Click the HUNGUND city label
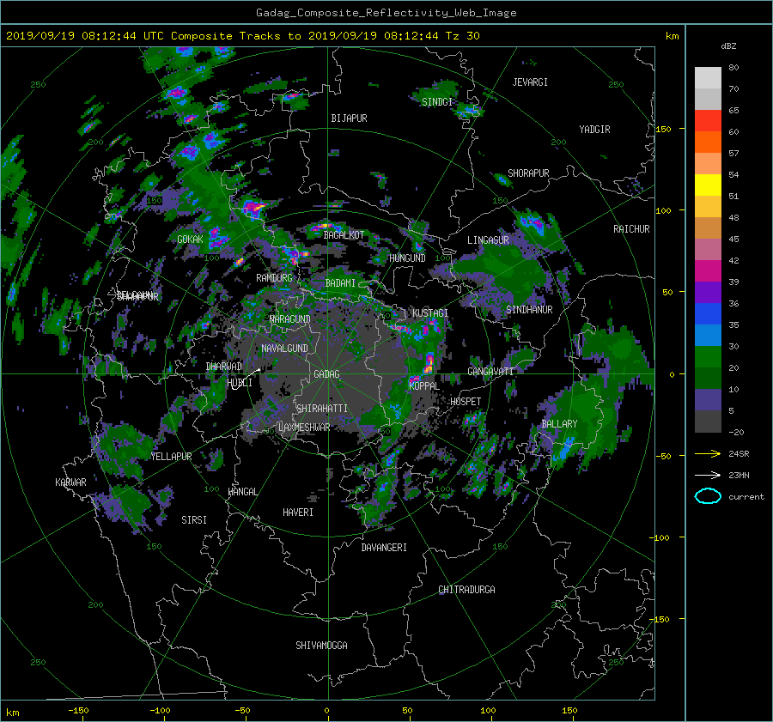Image resolution: width=773 pixels, height=722 pixels. point(407,258)
